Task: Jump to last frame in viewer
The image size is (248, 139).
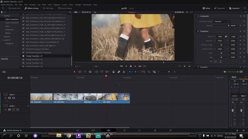Action: (x=140, y=66)
